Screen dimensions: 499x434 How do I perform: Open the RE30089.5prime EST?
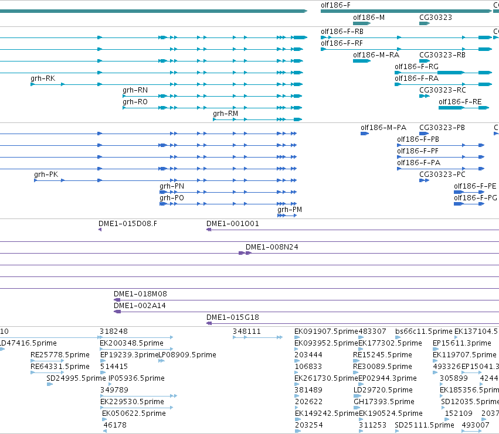coord(356,373)
